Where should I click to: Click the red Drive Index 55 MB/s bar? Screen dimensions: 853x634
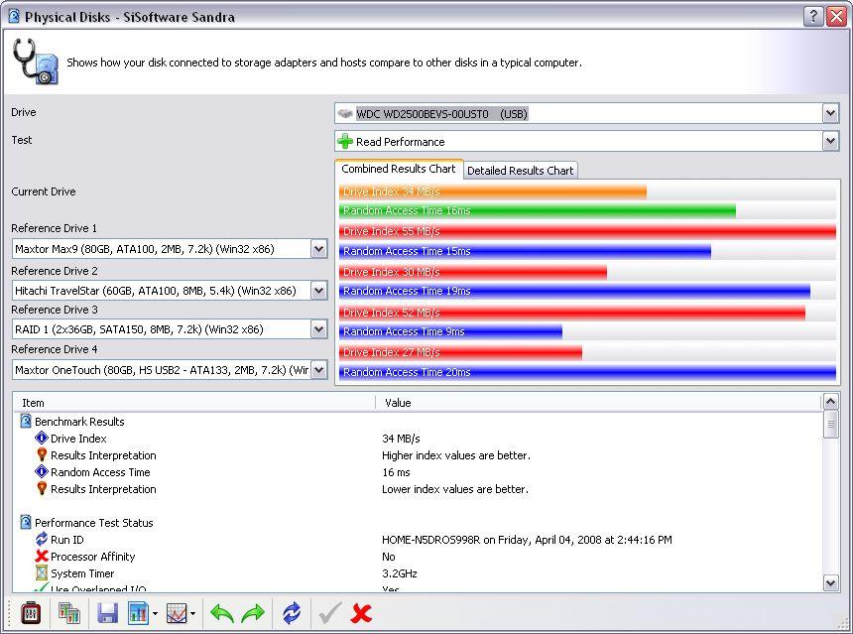tap(587, 231)
